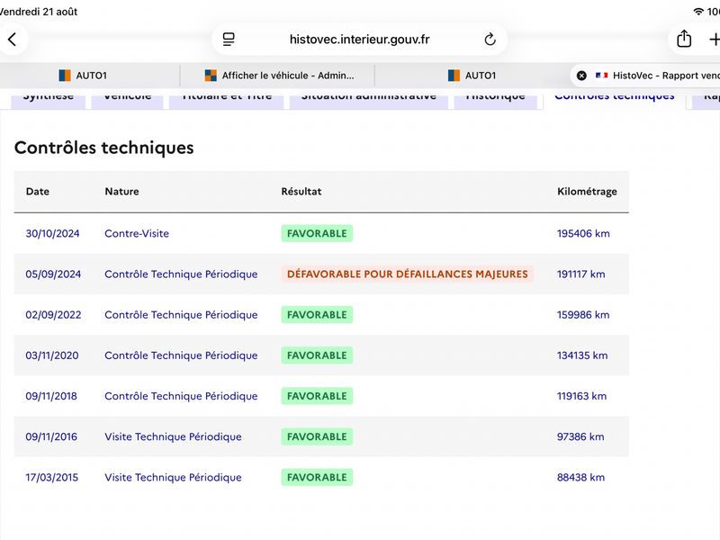Switch to the AUTO1 tab beside the HistoVec tab
720x540 pixels.
472,76
